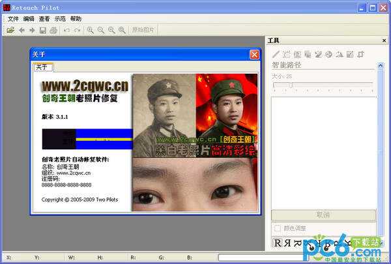The width and height of the screenshot is (391, 264).
Task: Print with the printer toolbar icon
Action: [x=53, y=30]
